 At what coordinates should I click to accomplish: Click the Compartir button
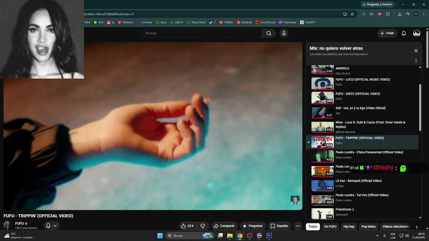coord(224,226)
